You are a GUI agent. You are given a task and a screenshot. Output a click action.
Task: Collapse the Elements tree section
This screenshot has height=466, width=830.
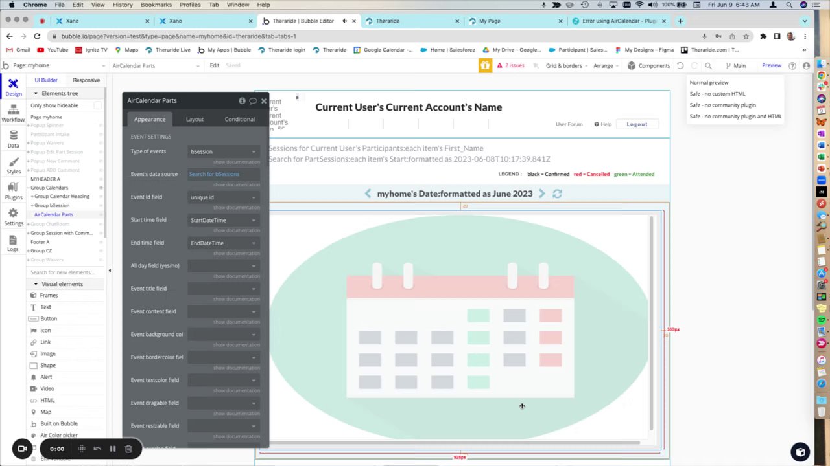point(36,93)
